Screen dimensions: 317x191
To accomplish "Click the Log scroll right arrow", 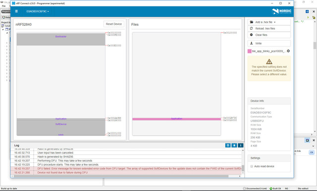I will (240, 176).
